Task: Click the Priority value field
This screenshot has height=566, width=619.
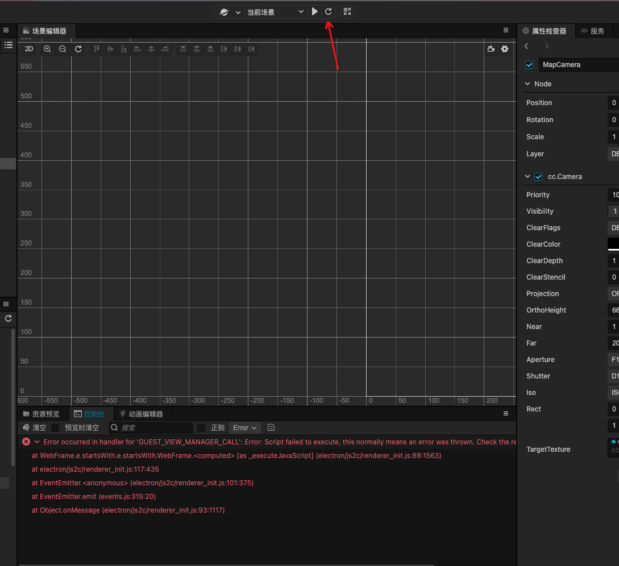Action: pyautogui.click(x=613, y=194)
